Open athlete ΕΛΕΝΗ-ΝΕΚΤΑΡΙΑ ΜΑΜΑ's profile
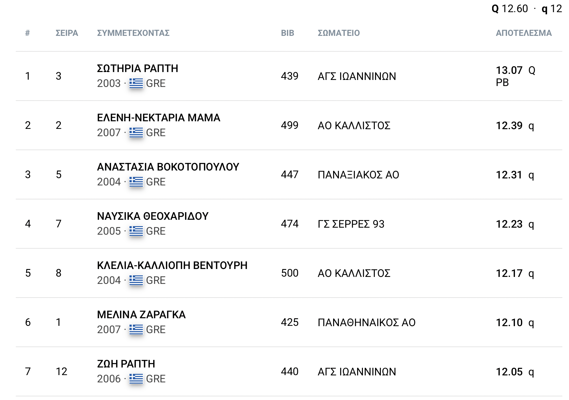 [x=158, y=118]
